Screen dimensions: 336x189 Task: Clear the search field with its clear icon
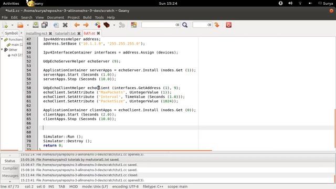coord(177,25)
